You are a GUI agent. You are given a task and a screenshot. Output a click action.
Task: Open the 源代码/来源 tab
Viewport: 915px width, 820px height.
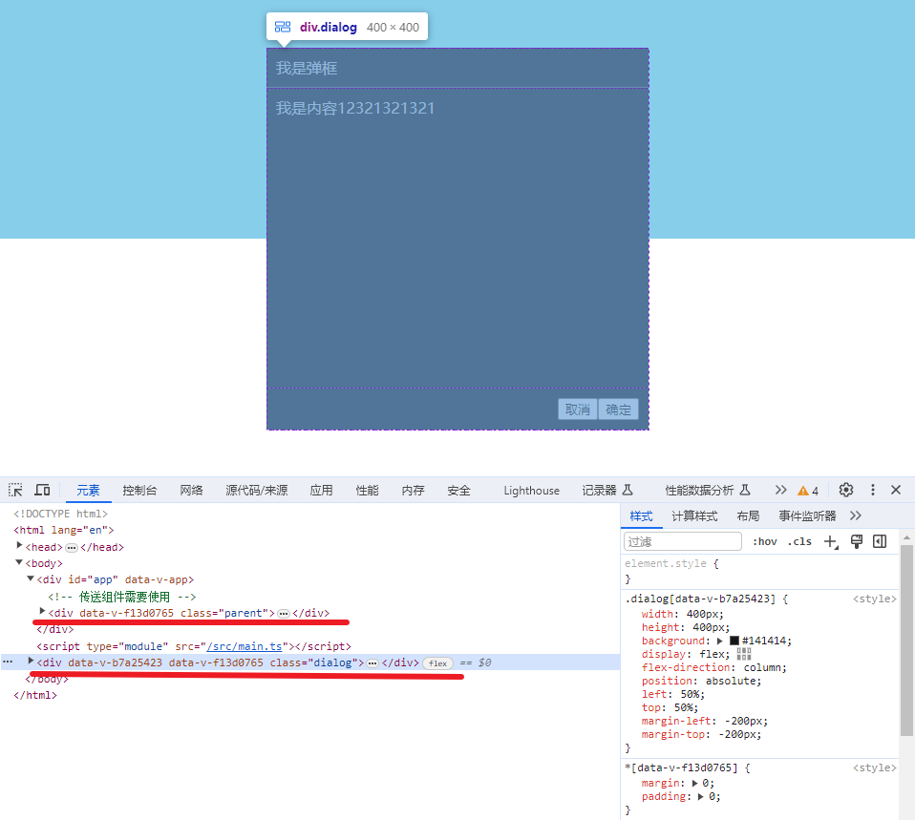click(x=256, y=491)
